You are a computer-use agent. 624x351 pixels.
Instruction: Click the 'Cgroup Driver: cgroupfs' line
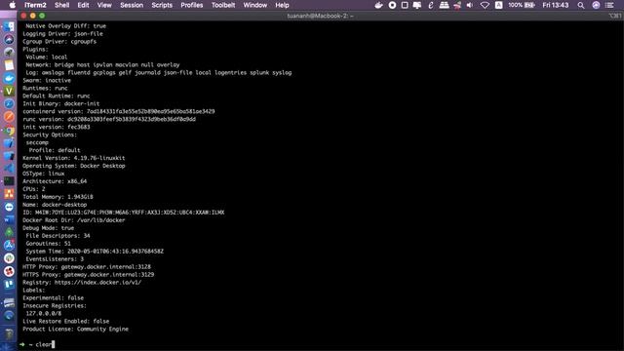pyautogui.click(x=59, y=41)
